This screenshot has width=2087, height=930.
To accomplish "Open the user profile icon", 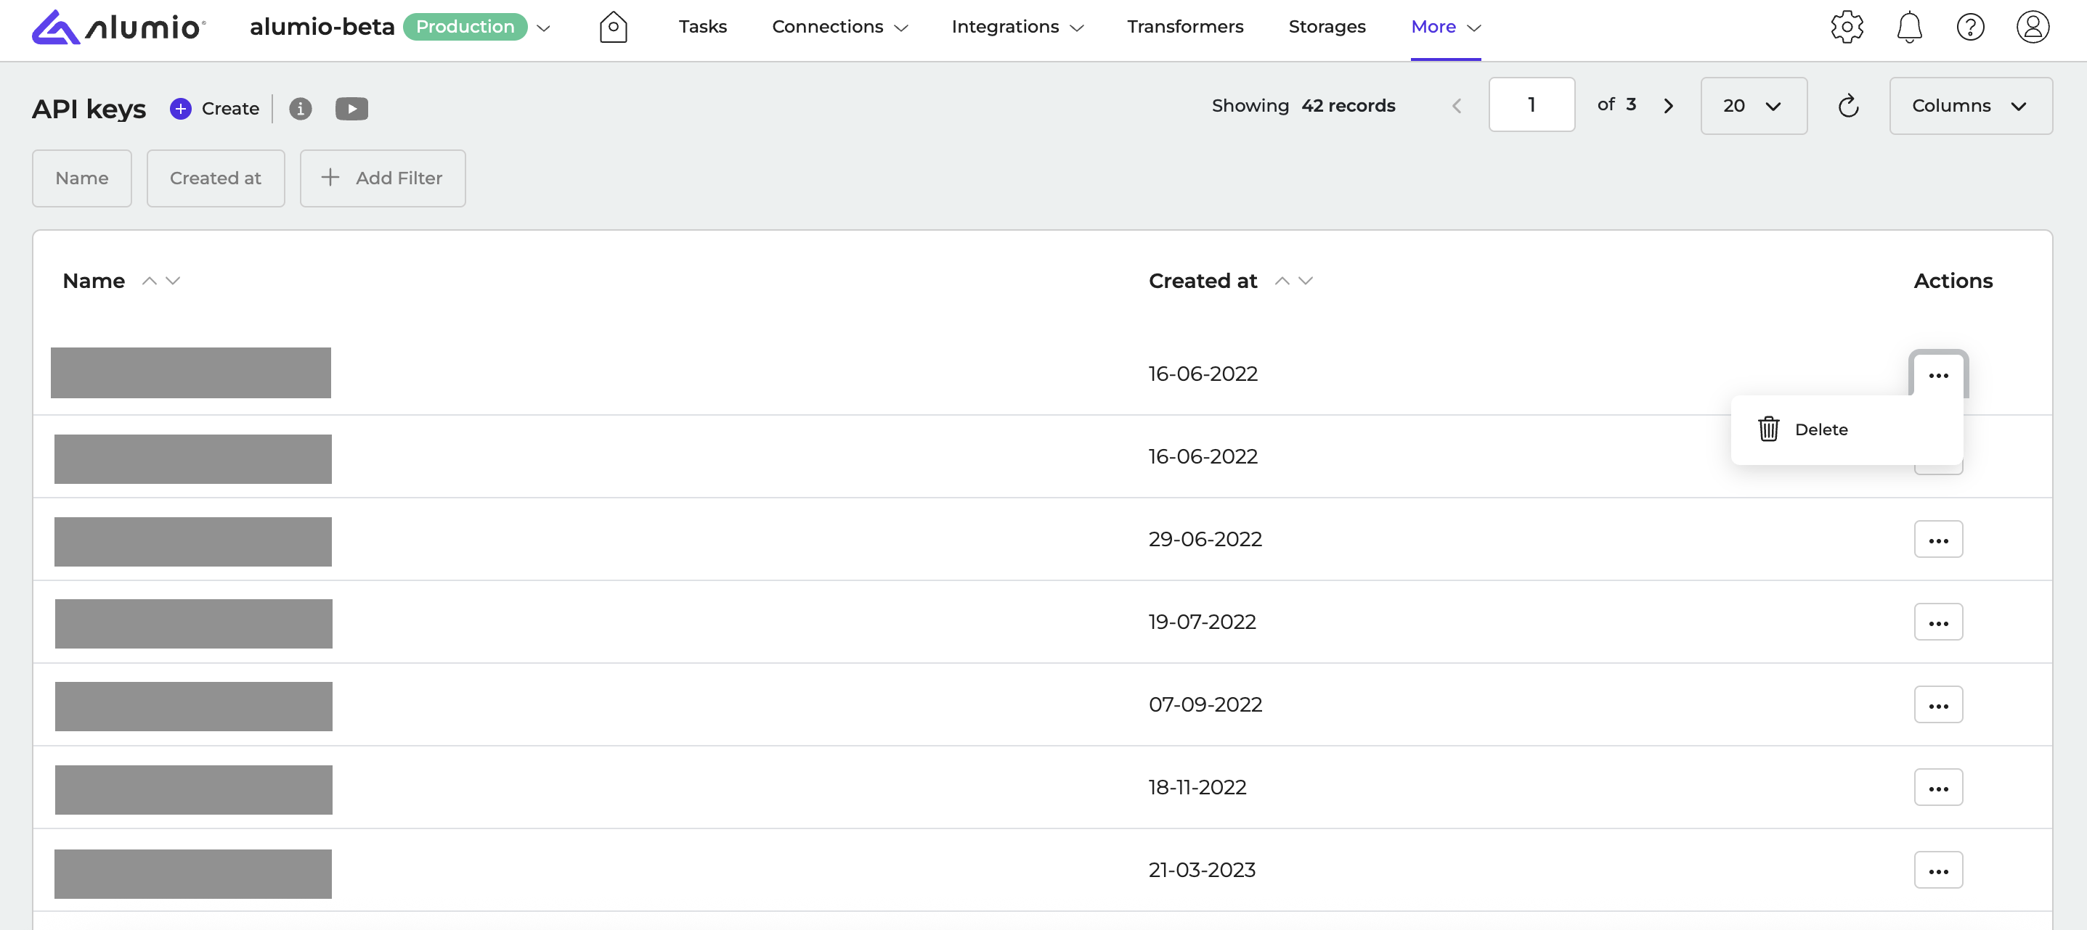I will (2032, 27).
